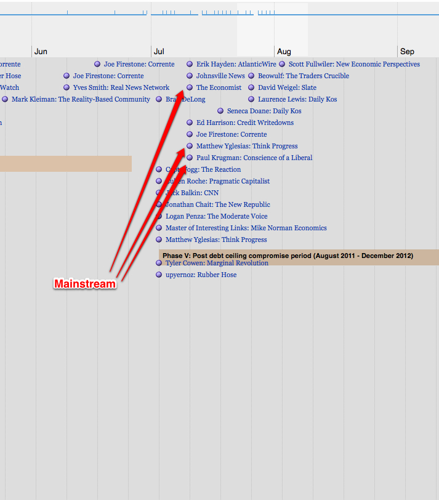The width and height of the screenshot is (439, 500).
Task: Click the dot marker next to Paul Krugman
Action: [190, 158]
